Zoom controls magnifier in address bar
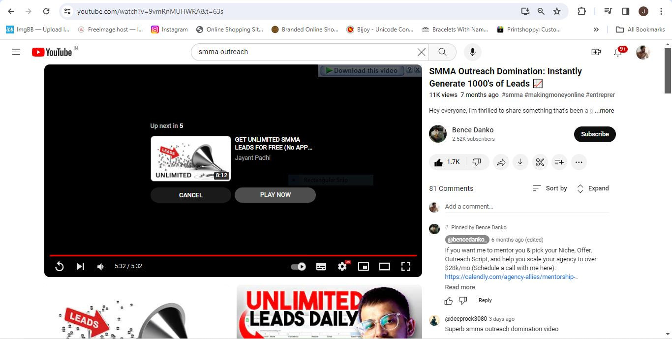Viewport: 672px width, 339px height. (541, 11)
